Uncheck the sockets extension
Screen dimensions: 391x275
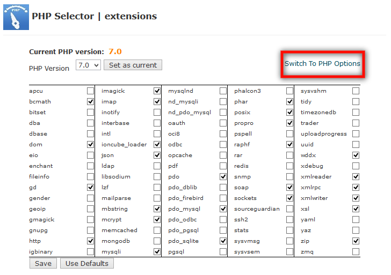point(290,198)
